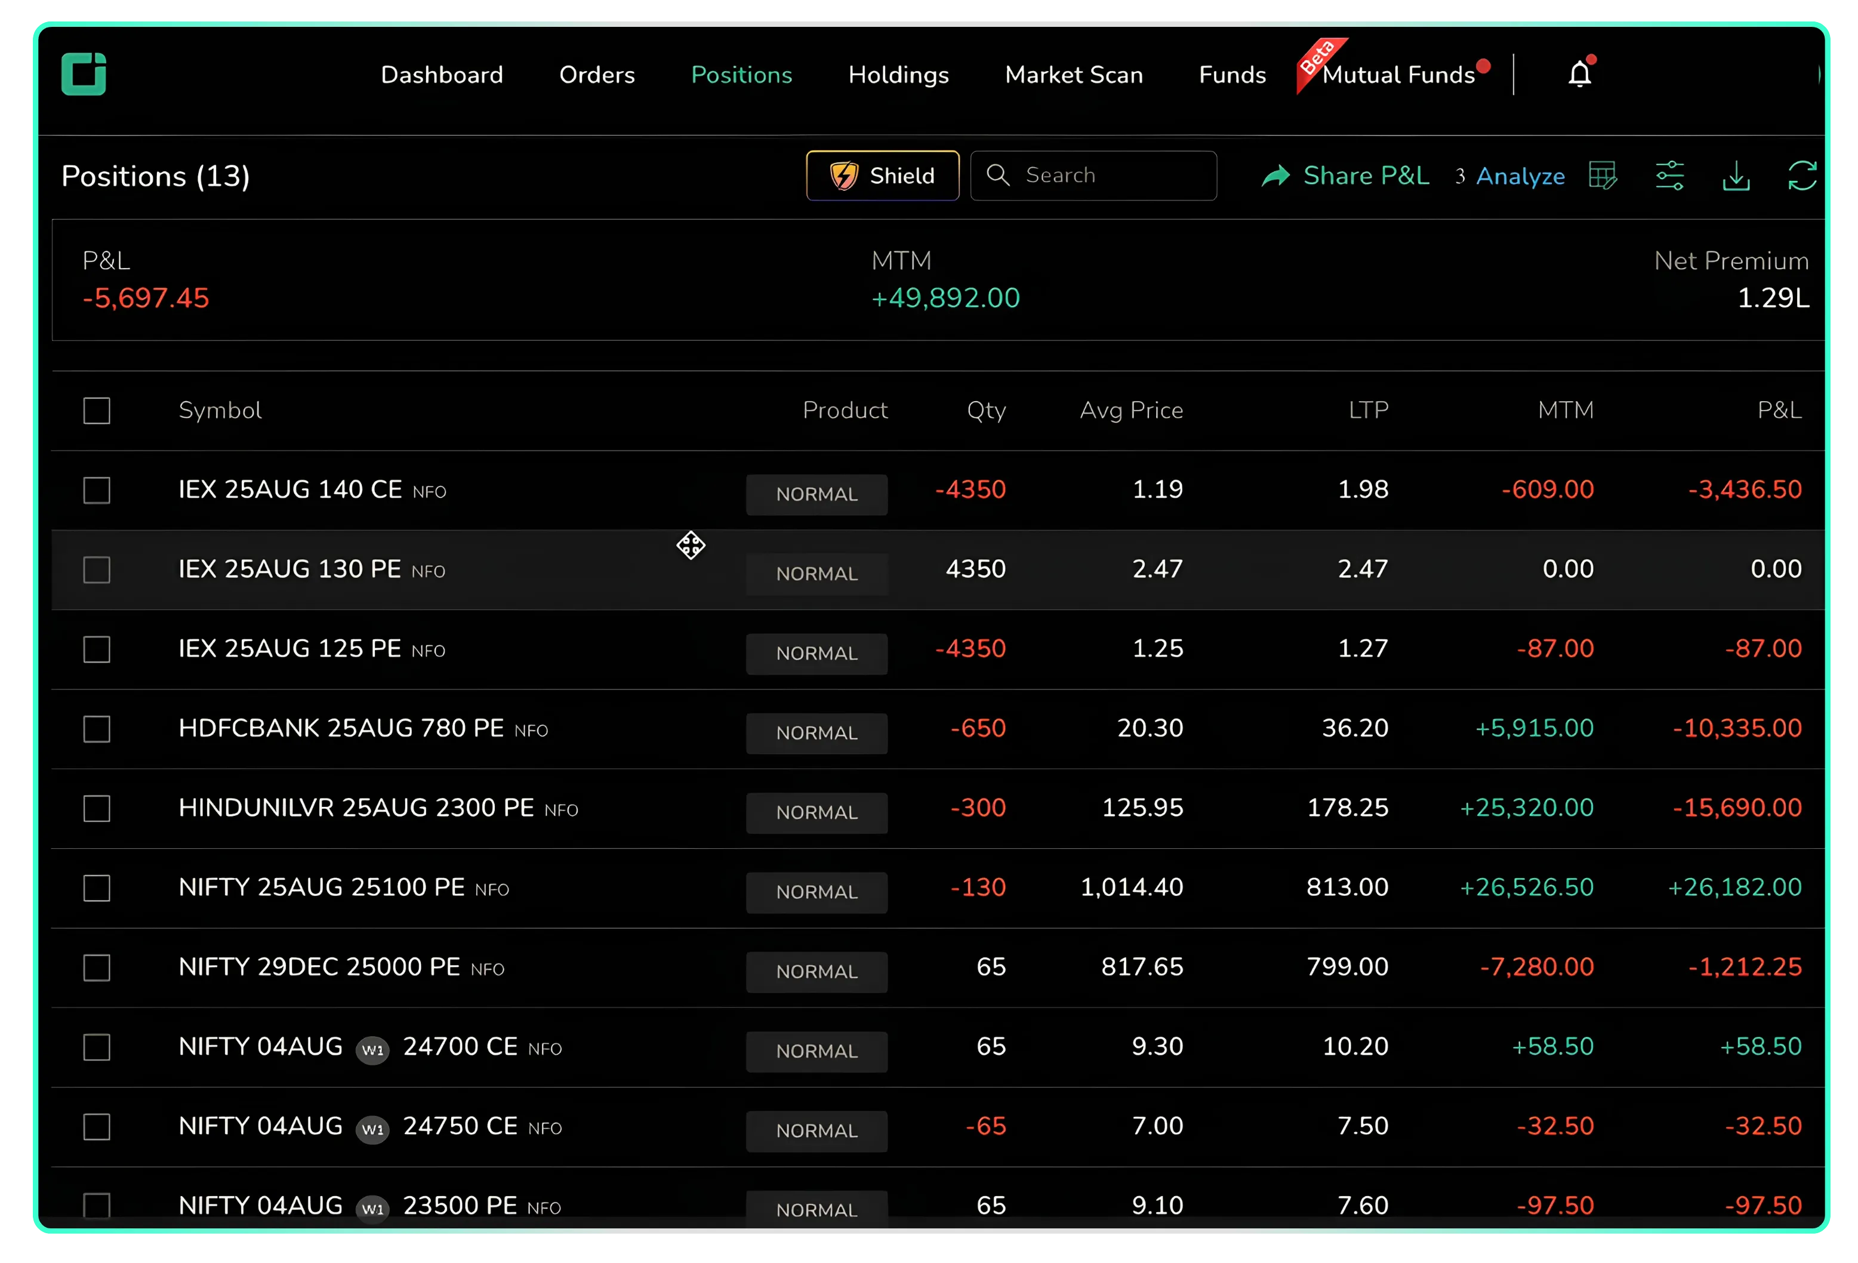The width and height of the screenshot is (1858, 1263).
Task: Check the IEX 25AUG 125 PE row
Action: click(97, 649)
